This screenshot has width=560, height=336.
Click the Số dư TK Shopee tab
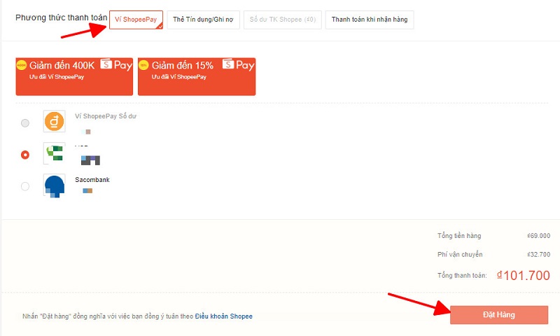(283, 20)
